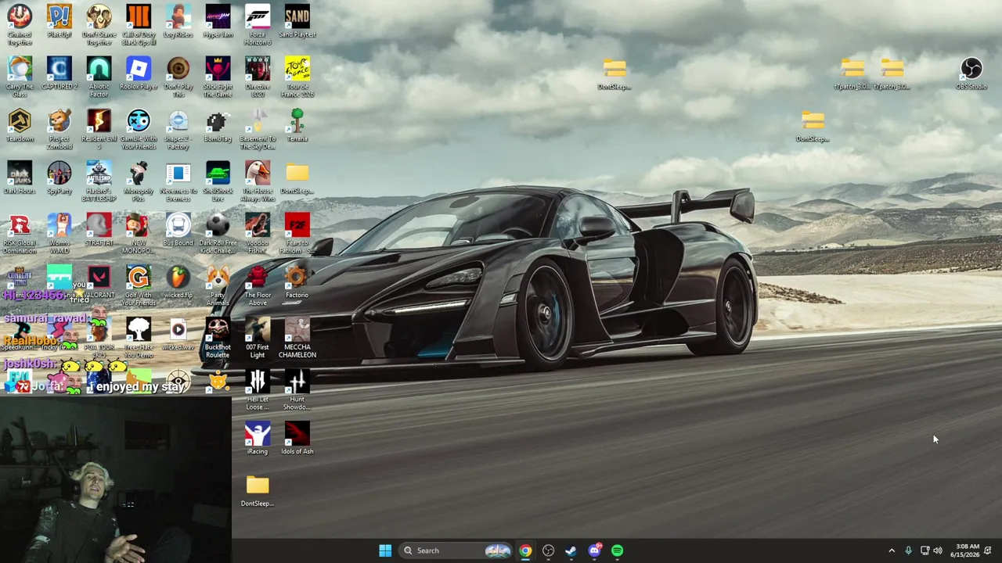Select the Teardown desktop icon
The height and width of the screenshot is (563, 1002).
click(x=20, y=125)
